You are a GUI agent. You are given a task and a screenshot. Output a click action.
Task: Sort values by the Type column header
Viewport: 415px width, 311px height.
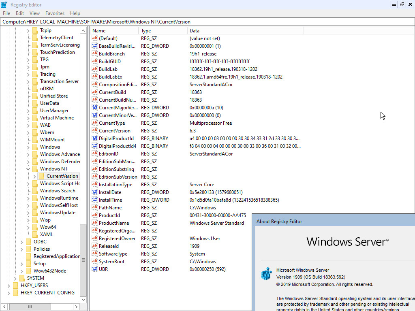tap(163, 31)
